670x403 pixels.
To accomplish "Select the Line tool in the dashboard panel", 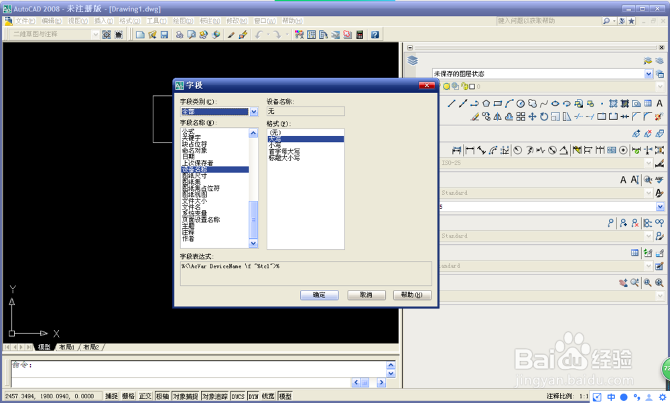I will click(x=451, y=103).
